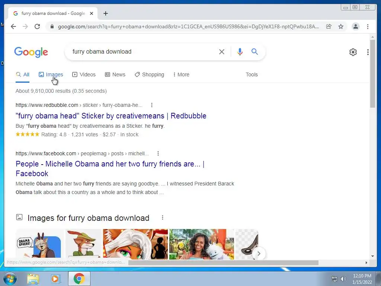Reload the current page
Image resolution: width=381 pixels, height=286 pixels.
[37, 26]
